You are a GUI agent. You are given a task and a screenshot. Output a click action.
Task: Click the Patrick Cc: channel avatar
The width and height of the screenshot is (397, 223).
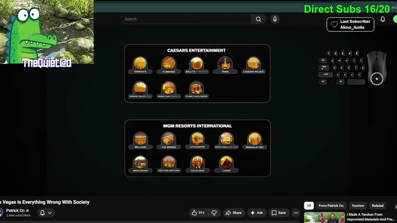(x=1, y=212)
